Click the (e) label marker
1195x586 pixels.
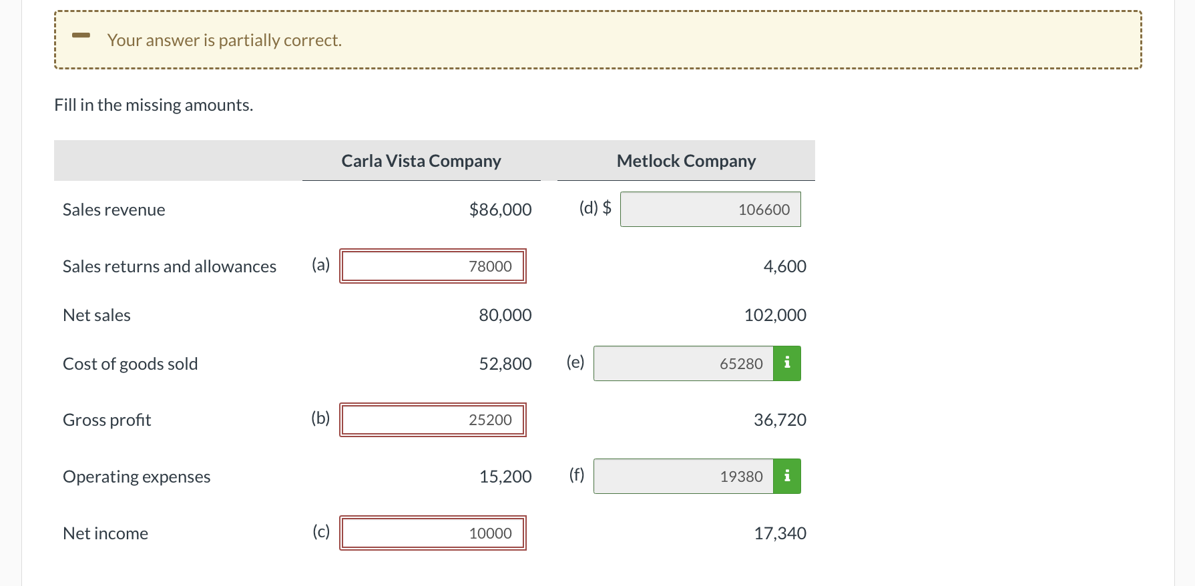pos(575,362)
